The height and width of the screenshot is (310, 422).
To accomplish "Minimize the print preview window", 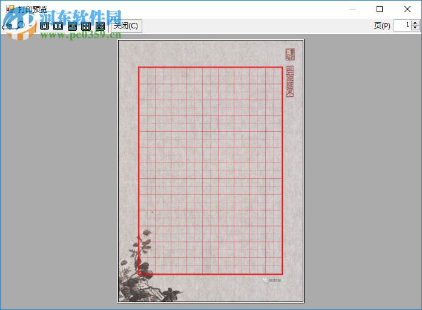I will (x=352, y=9).
